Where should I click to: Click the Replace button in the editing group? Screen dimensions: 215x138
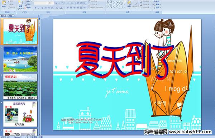pyautogui.click(x=157, y=4)
